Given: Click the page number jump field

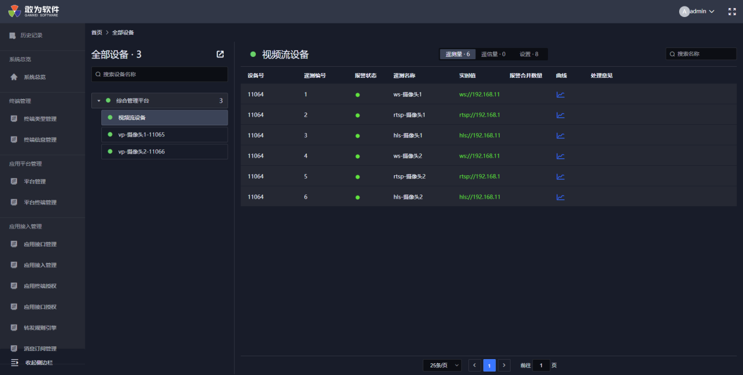Looking at the screenshot, I should coord(541,365).
